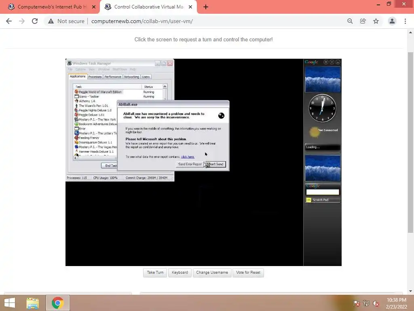Click the lower blue photo thumbnail in sidebar

[323, 168]
